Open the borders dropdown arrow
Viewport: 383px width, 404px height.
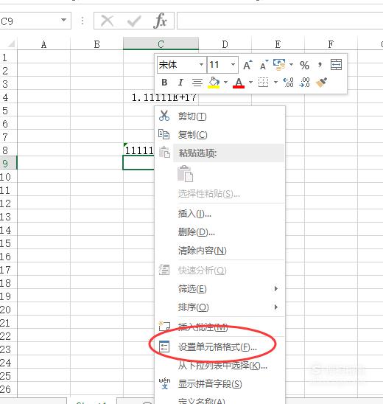click(275, 83)
